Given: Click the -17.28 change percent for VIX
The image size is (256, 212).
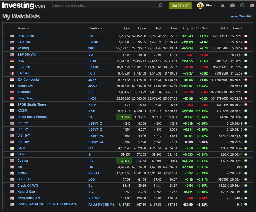Looking at the screenshot, I should click(203, 55).
